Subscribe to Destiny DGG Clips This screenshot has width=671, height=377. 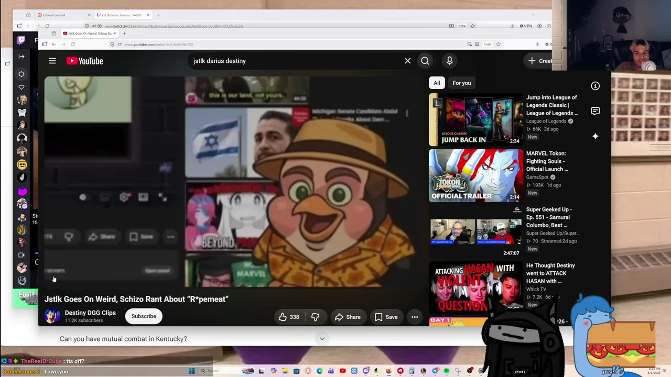tap(144, 316)
